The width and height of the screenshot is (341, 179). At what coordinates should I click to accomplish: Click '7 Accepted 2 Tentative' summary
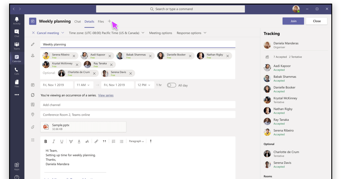(x=288, y=57)
